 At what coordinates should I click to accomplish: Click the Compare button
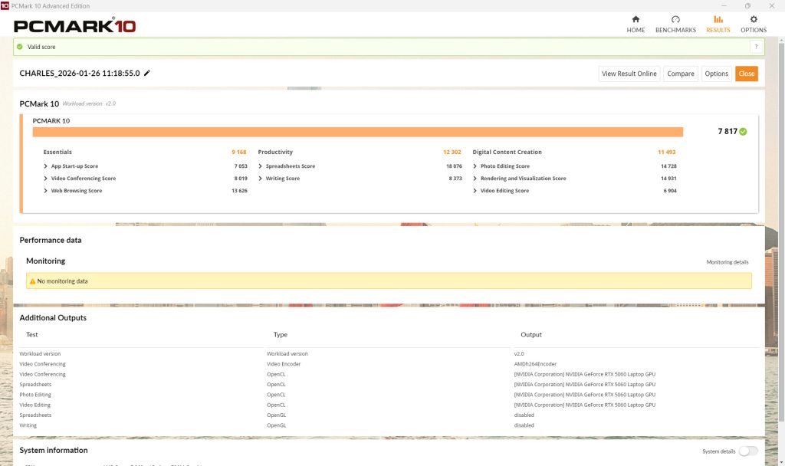point(681,74)
